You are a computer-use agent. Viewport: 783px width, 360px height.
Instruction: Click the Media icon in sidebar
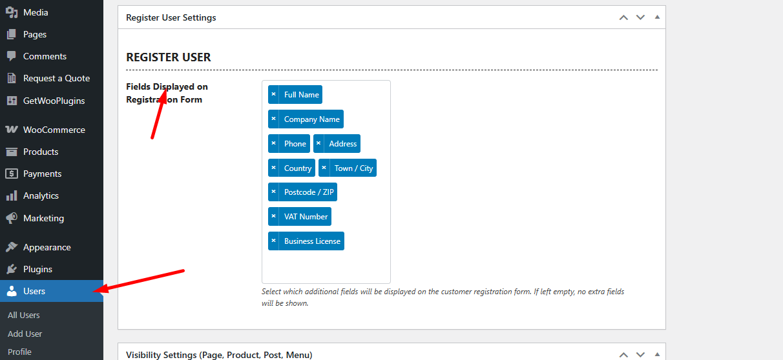(x=12, y=12)
